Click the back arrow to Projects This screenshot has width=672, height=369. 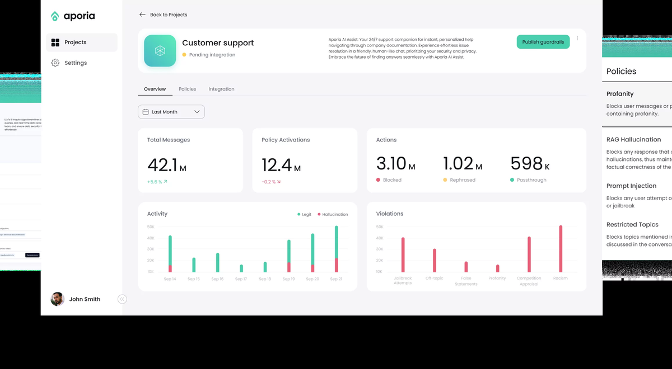click(x=142, y=15)
